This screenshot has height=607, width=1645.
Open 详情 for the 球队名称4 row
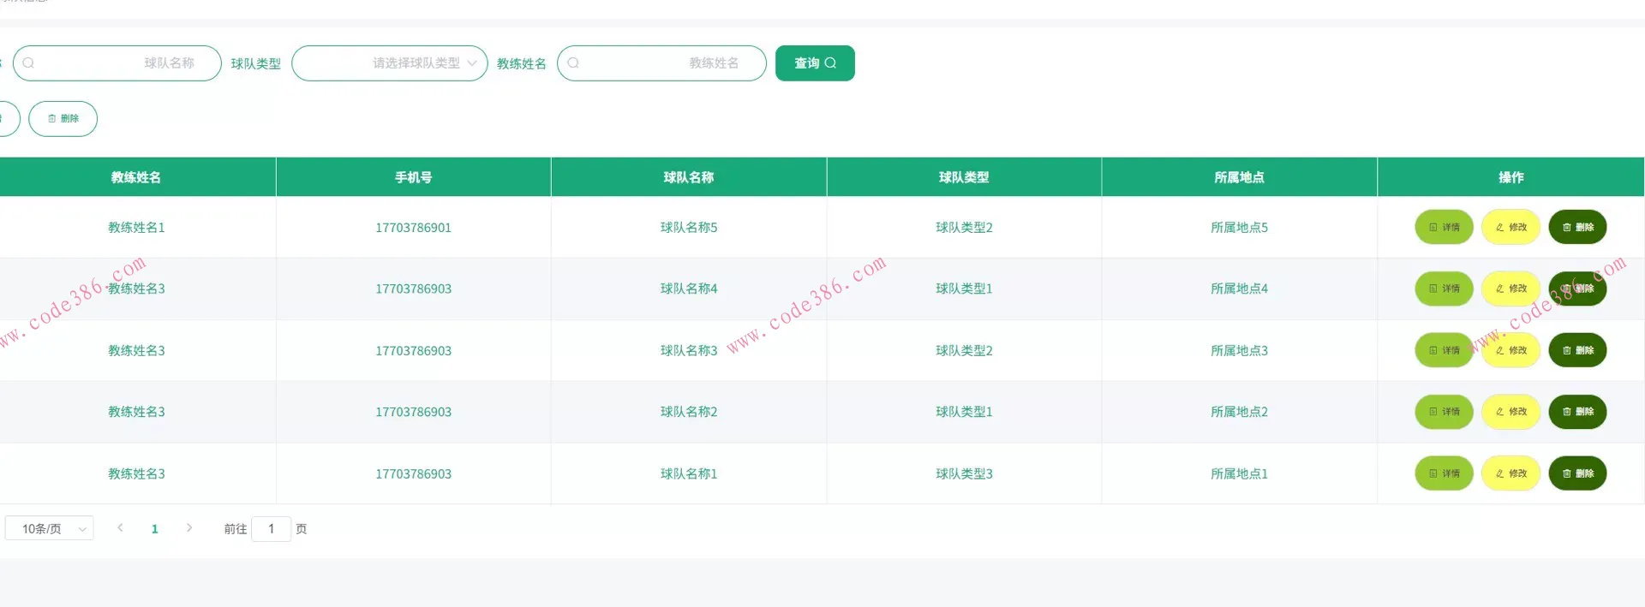point(1444,289)
